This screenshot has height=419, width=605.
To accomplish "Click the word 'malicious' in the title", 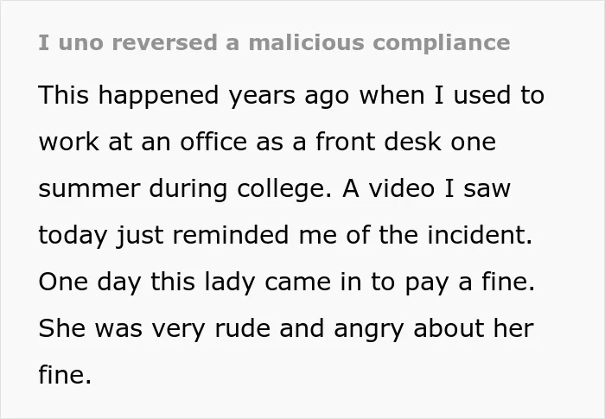I will (x=306, y=42).
